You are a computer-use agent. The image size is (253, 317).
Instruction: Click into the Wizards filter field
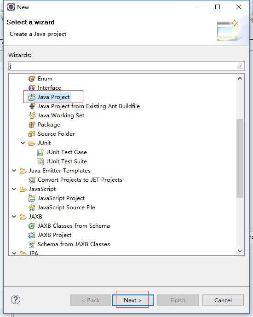122,66
